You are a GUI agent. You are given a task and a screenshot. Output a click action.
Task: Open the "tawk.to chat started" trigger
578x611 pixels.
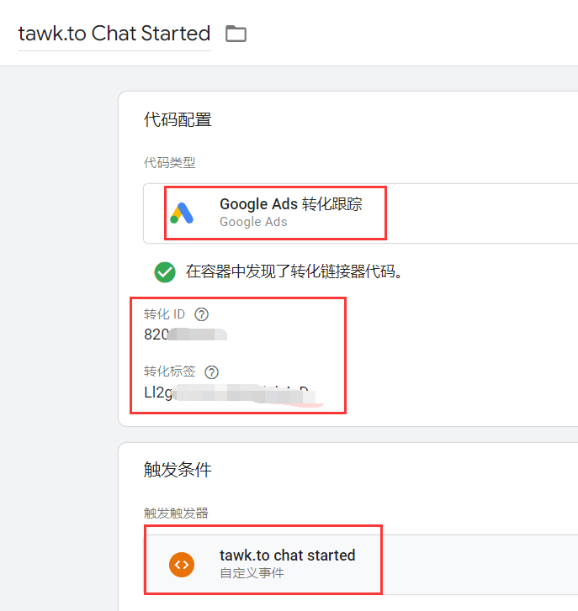pyautogui.click(x=287, y=556)
